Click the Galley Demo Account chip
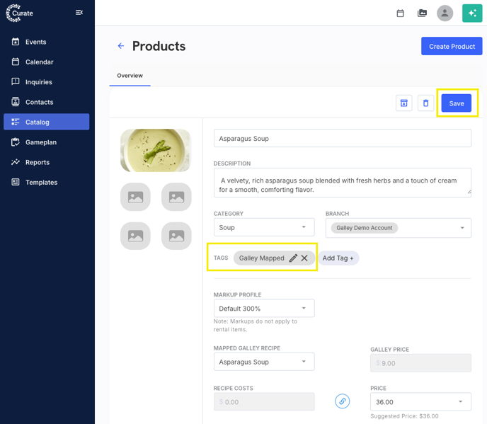Image resolution: width=487 pixels, height=424 pixels. (x=365, y=228)
